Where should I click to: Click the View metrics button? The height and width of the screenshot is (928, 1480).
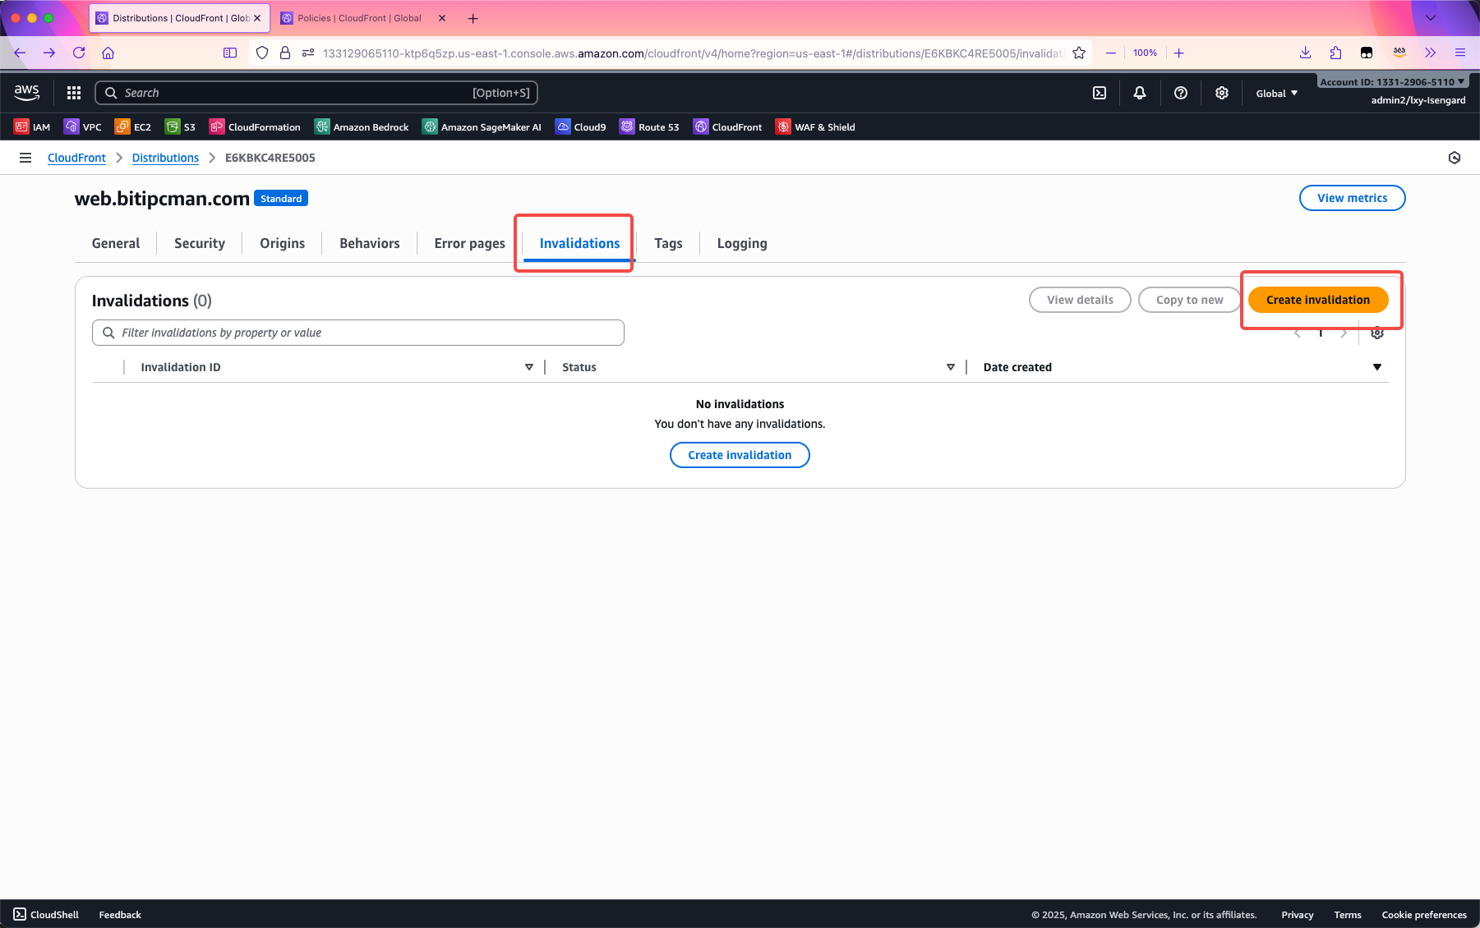point(1352,198)
